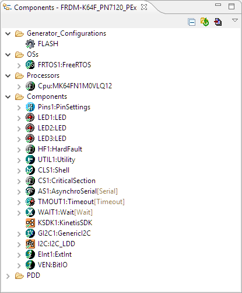
Task: Click the I2C_LDD component icon
Action: pyautogui.click(x=30, y=244)
